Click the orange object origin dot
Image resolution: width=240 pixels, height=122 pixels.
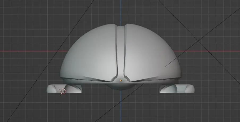point(121,80)
